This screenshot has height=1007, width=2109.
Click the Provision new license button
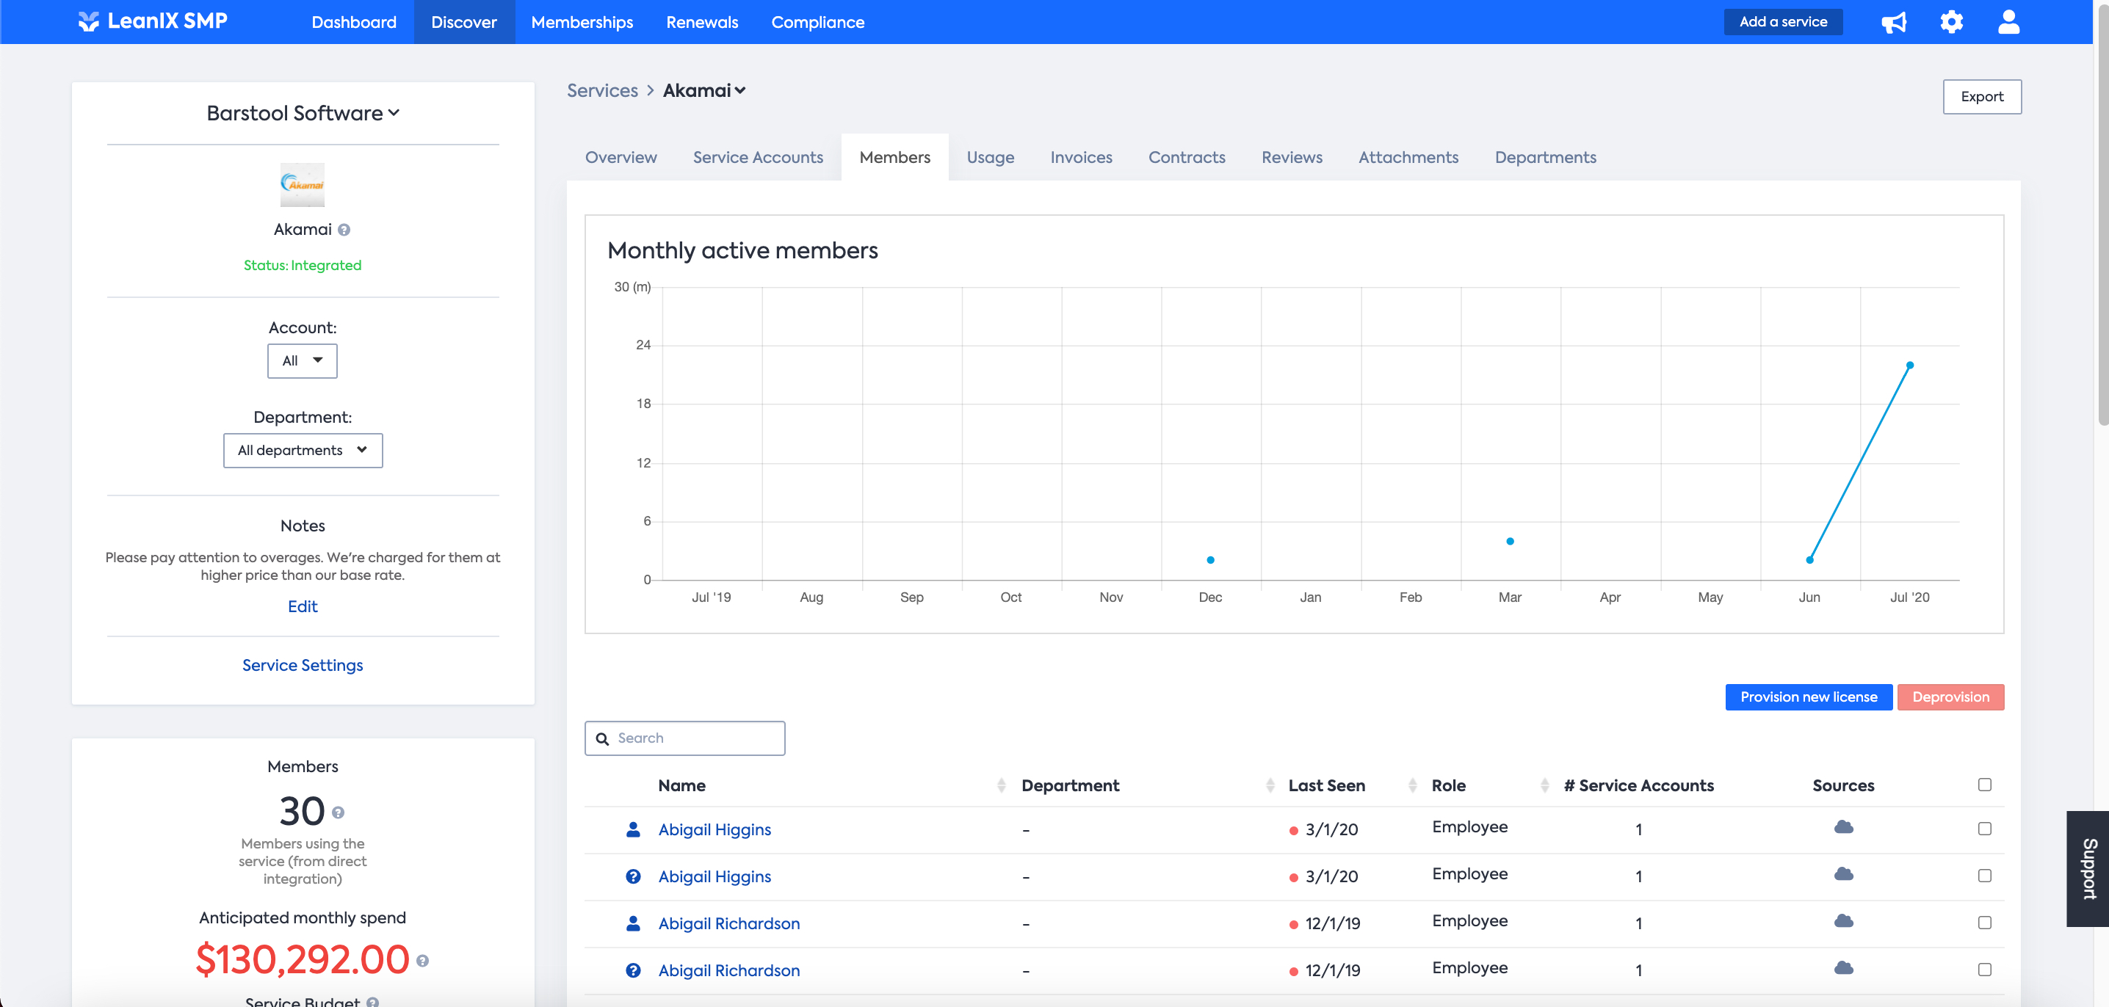[x=1808, y=697]
